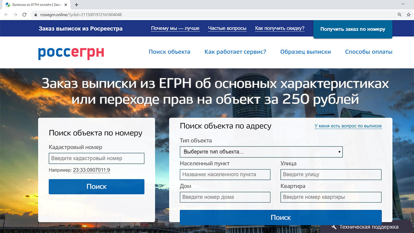Click the 'Улица' label
This screenshot has width=414, height=233.
[x=288, y=163]
